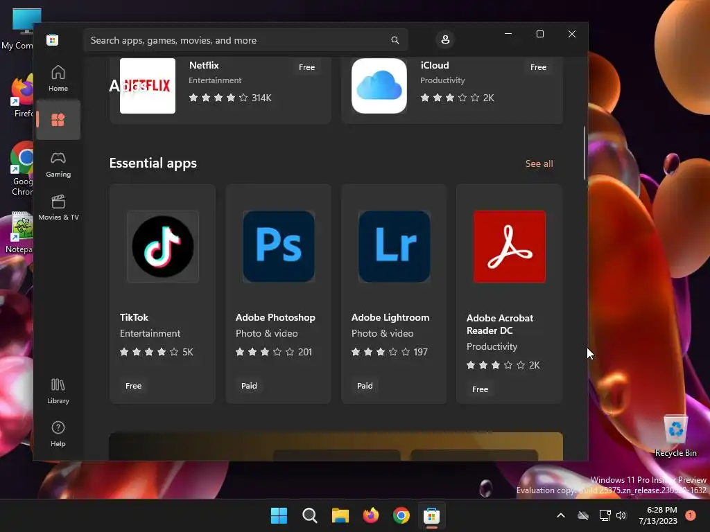Viewport: 710px width, 532px height.
Task: Click the Free badge on Netflix
Action: pyautogui.click(x=306, y=67)
